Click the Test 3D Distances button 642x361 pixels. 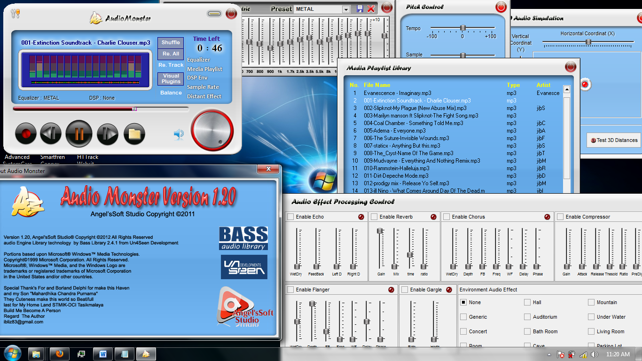tap(614, 140)
